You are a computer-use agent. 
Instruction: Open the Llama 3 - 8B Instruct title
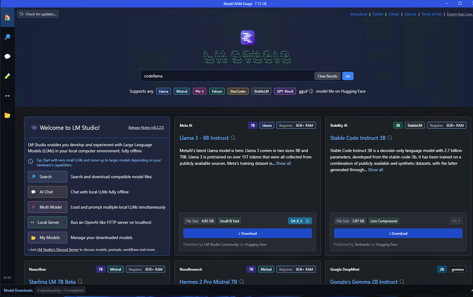[204, 138]
